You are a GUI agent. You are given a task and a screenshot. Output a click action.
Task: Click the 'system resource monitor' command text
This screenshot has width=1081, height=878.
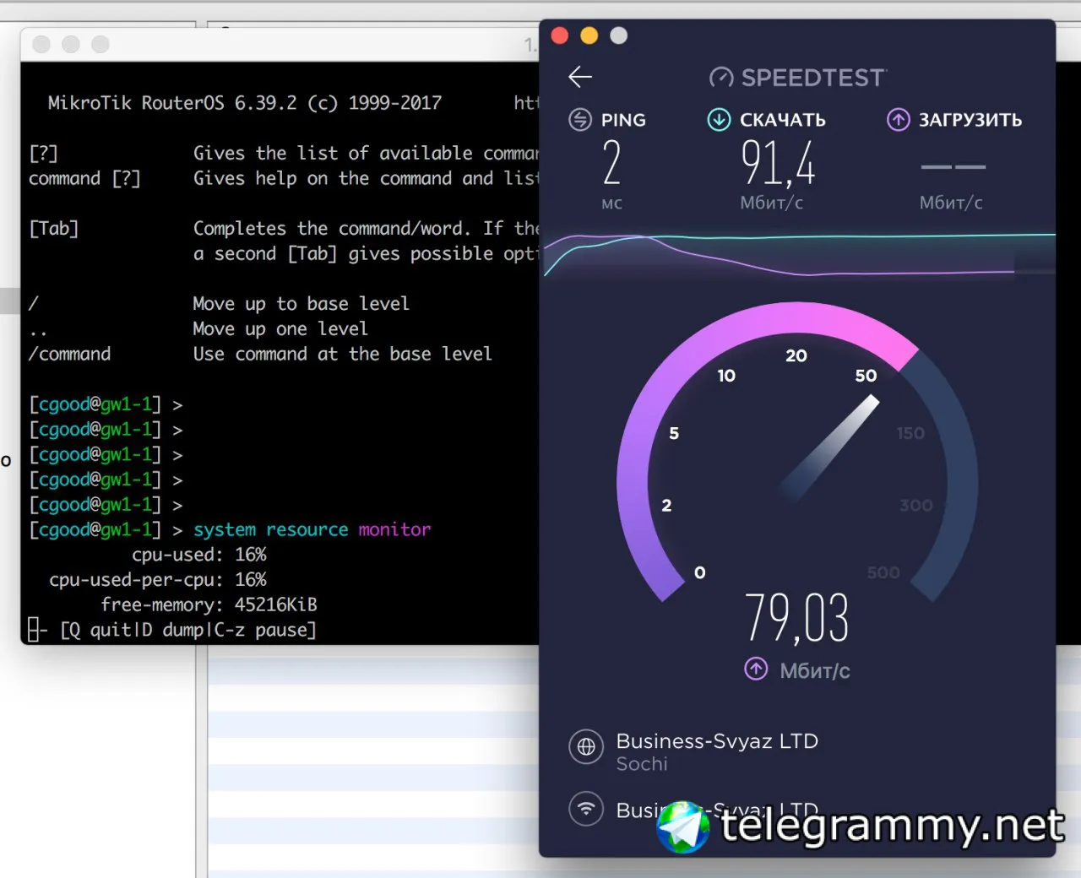point(312,529)
